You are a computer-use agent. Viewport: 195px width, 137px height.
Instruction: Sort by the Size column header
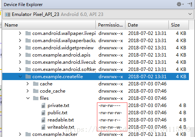tap(179, 25)
